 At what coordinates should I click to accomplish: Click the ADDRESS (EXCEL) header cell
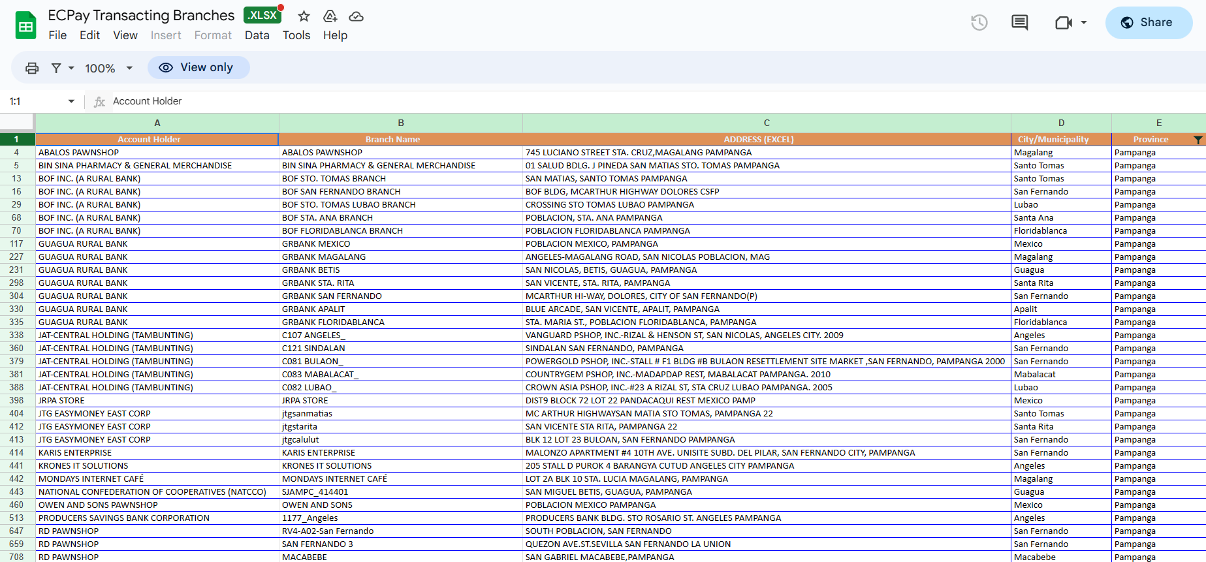tap(767, 140)
